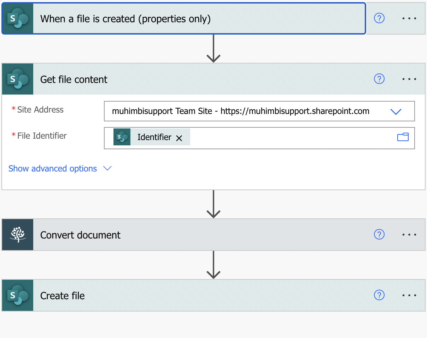Expand the Site Address dropdown
The height and width of the screenshot is (338, 427).
tap(396, 111)
